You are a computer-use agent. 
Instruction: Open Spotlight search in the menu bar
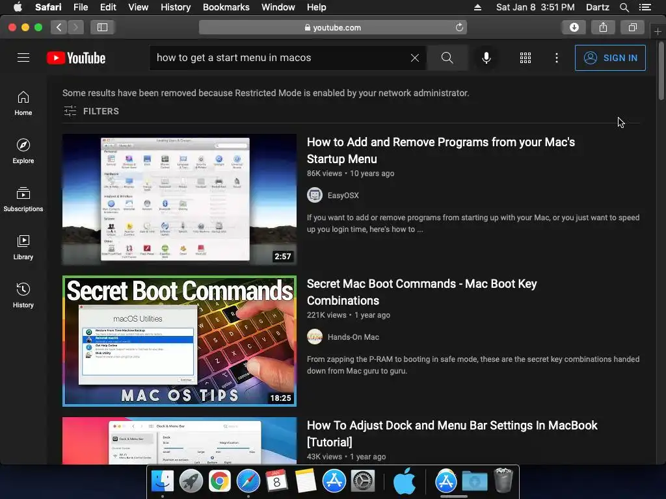tap(624, 7)
